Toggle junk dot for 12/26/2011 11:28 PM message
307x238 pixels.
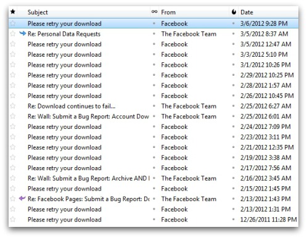[234, 220]
